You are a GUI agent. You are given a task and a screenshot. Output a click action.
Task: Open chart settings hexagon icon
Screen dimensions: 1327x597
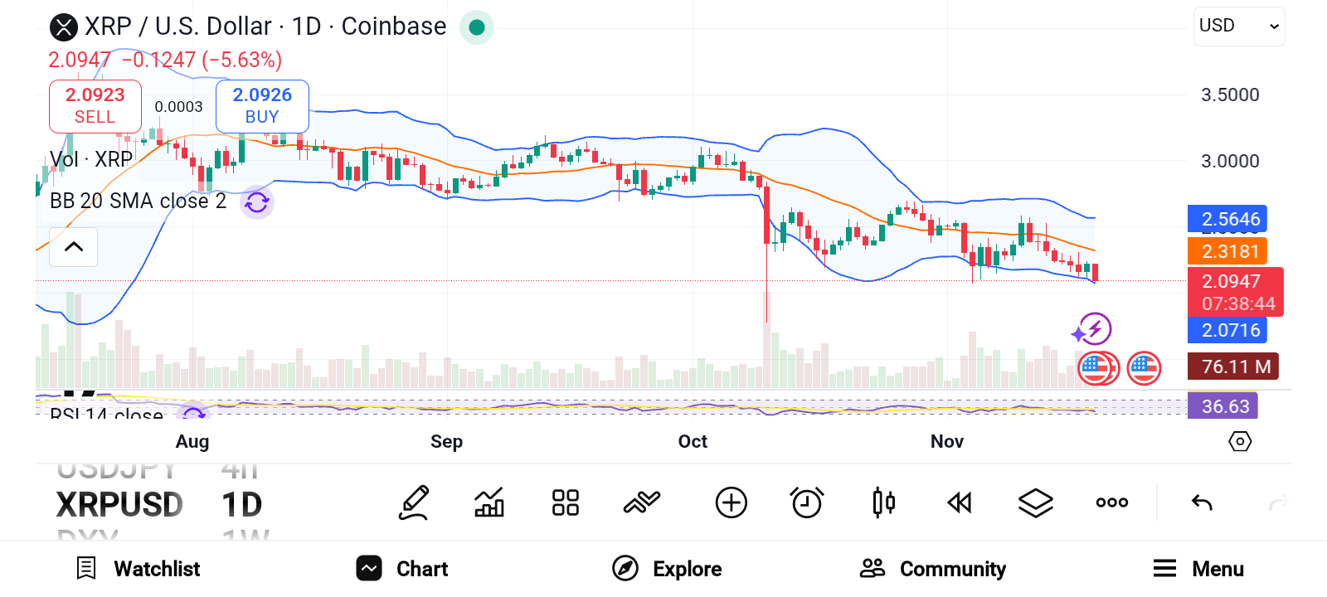(x=1239, y=441)
